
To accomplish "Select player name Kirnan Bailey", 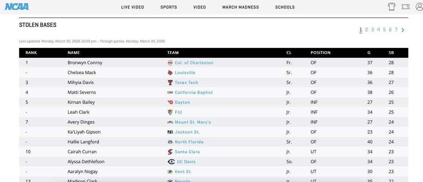I will 81,102.
